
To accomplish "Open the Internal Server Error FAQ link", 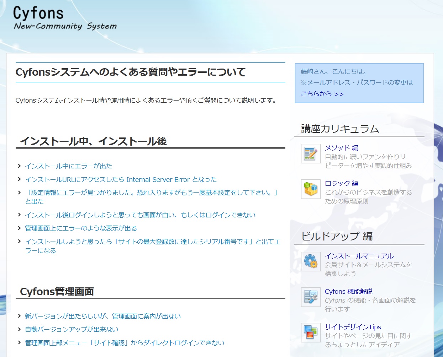I will pos(120,179).
